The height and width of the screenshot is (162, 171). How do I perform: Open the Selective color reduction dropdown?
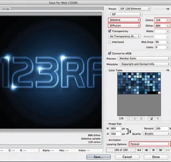(124, 20)
